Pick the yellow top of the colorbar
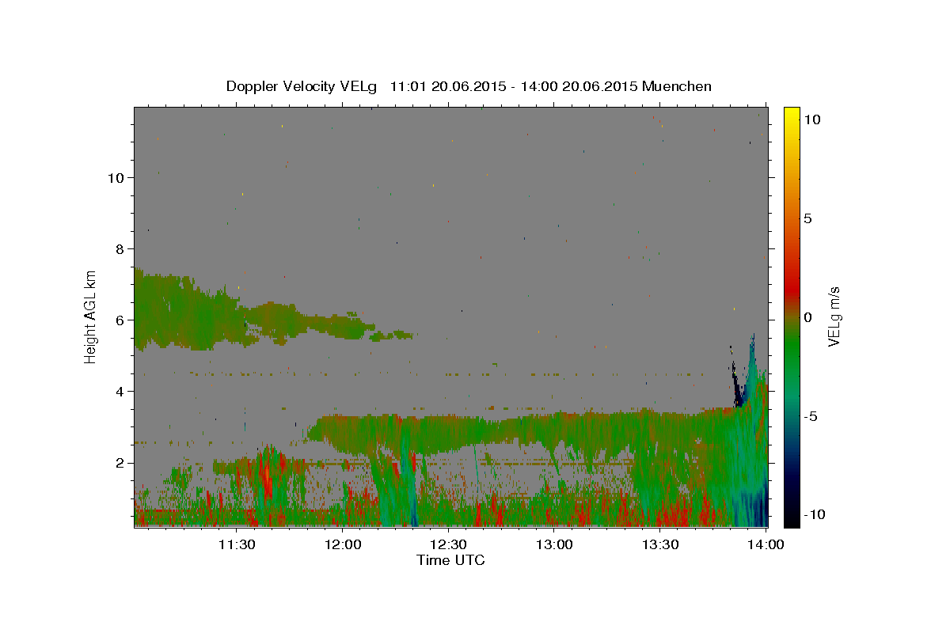 point(792,115)
